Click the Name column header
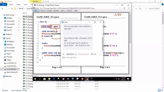The image size is (164, 92). 25,13
